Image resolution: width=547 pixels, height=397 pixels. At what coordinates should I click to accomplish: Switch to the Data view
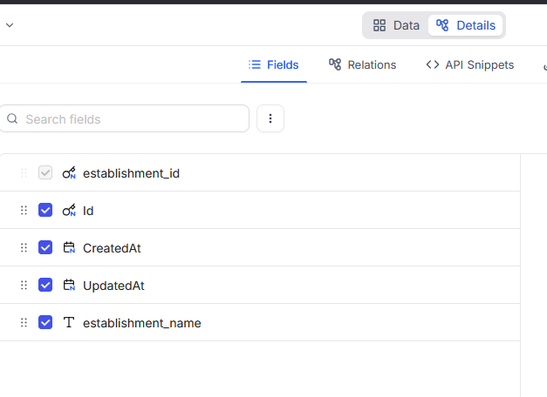(396, 25)
